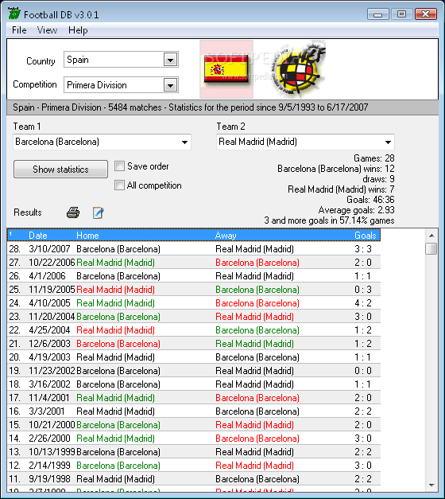Image resolution: width=445 pixels, height=499 pixels.
Task: Select match row 23 dated 11/20/2004
Action: point(194,317)
